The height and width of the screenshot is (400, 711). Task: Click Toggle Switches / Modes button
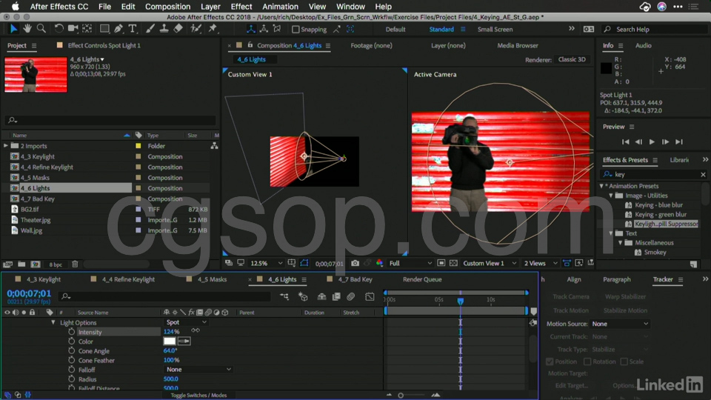point(198,395)
